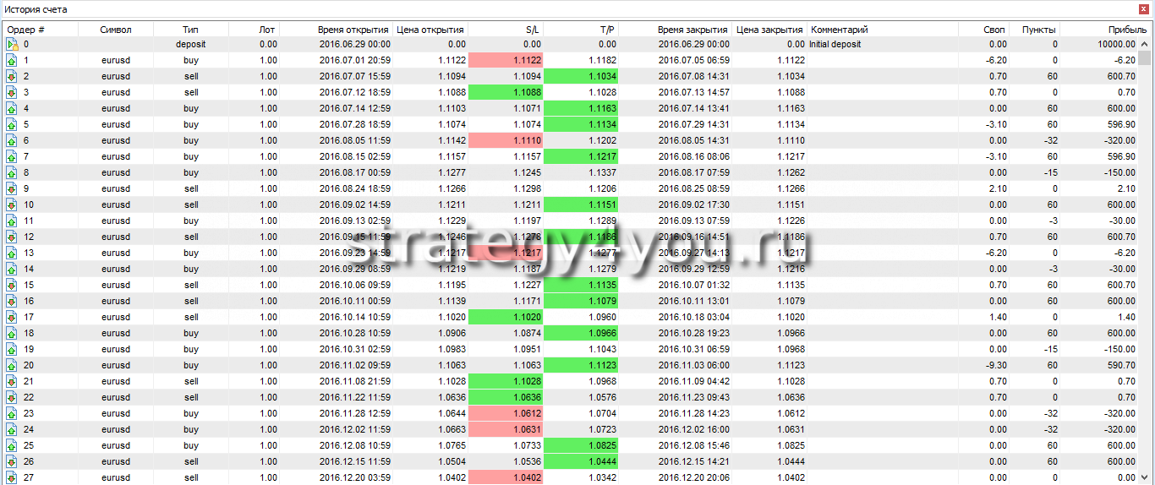Click the deposit icon in order 0 row
This screenshot has width=1155, height=485.
click(12, 44)
